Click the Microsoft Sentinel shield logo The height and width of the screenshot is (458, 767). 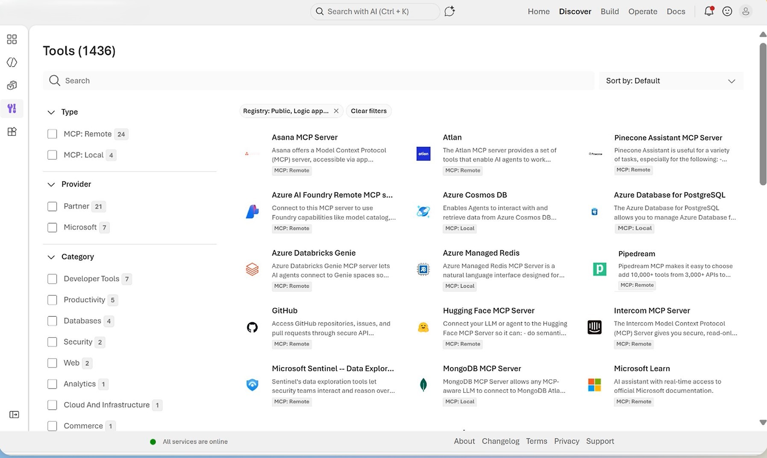pos(253,385)
